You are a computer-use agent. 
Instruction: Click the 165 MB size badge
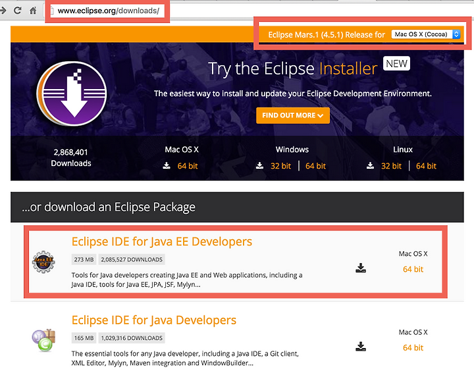click(x=84, y=338)
